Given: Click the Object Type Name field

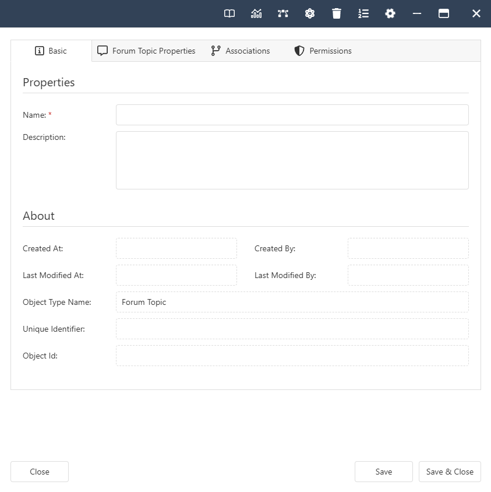Looking at the screenshot, I should point(292,302).
